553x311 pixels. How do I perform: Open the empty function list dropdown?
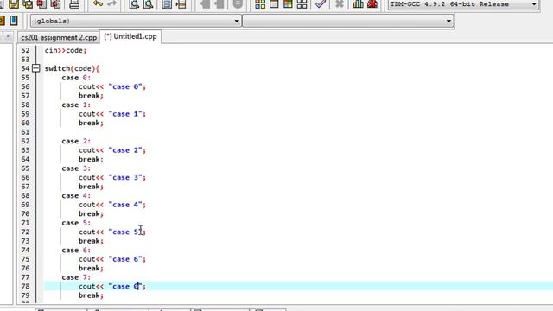pos(348,21)
